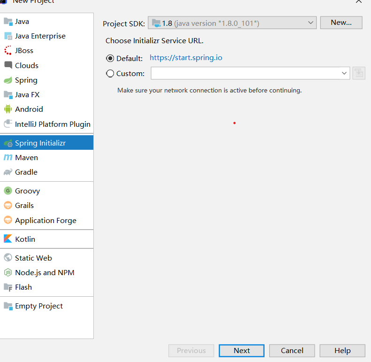371x362 pixels.
Task: Select the 'Node.js and NPM' entry
Action: [46, 272]
